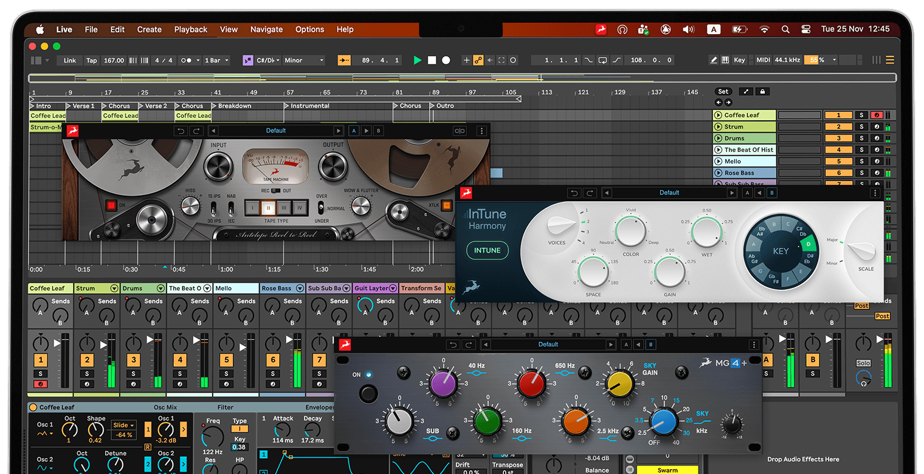Click the Tap tempo button
The image size is (924, 474).
[x=91, y=60]
